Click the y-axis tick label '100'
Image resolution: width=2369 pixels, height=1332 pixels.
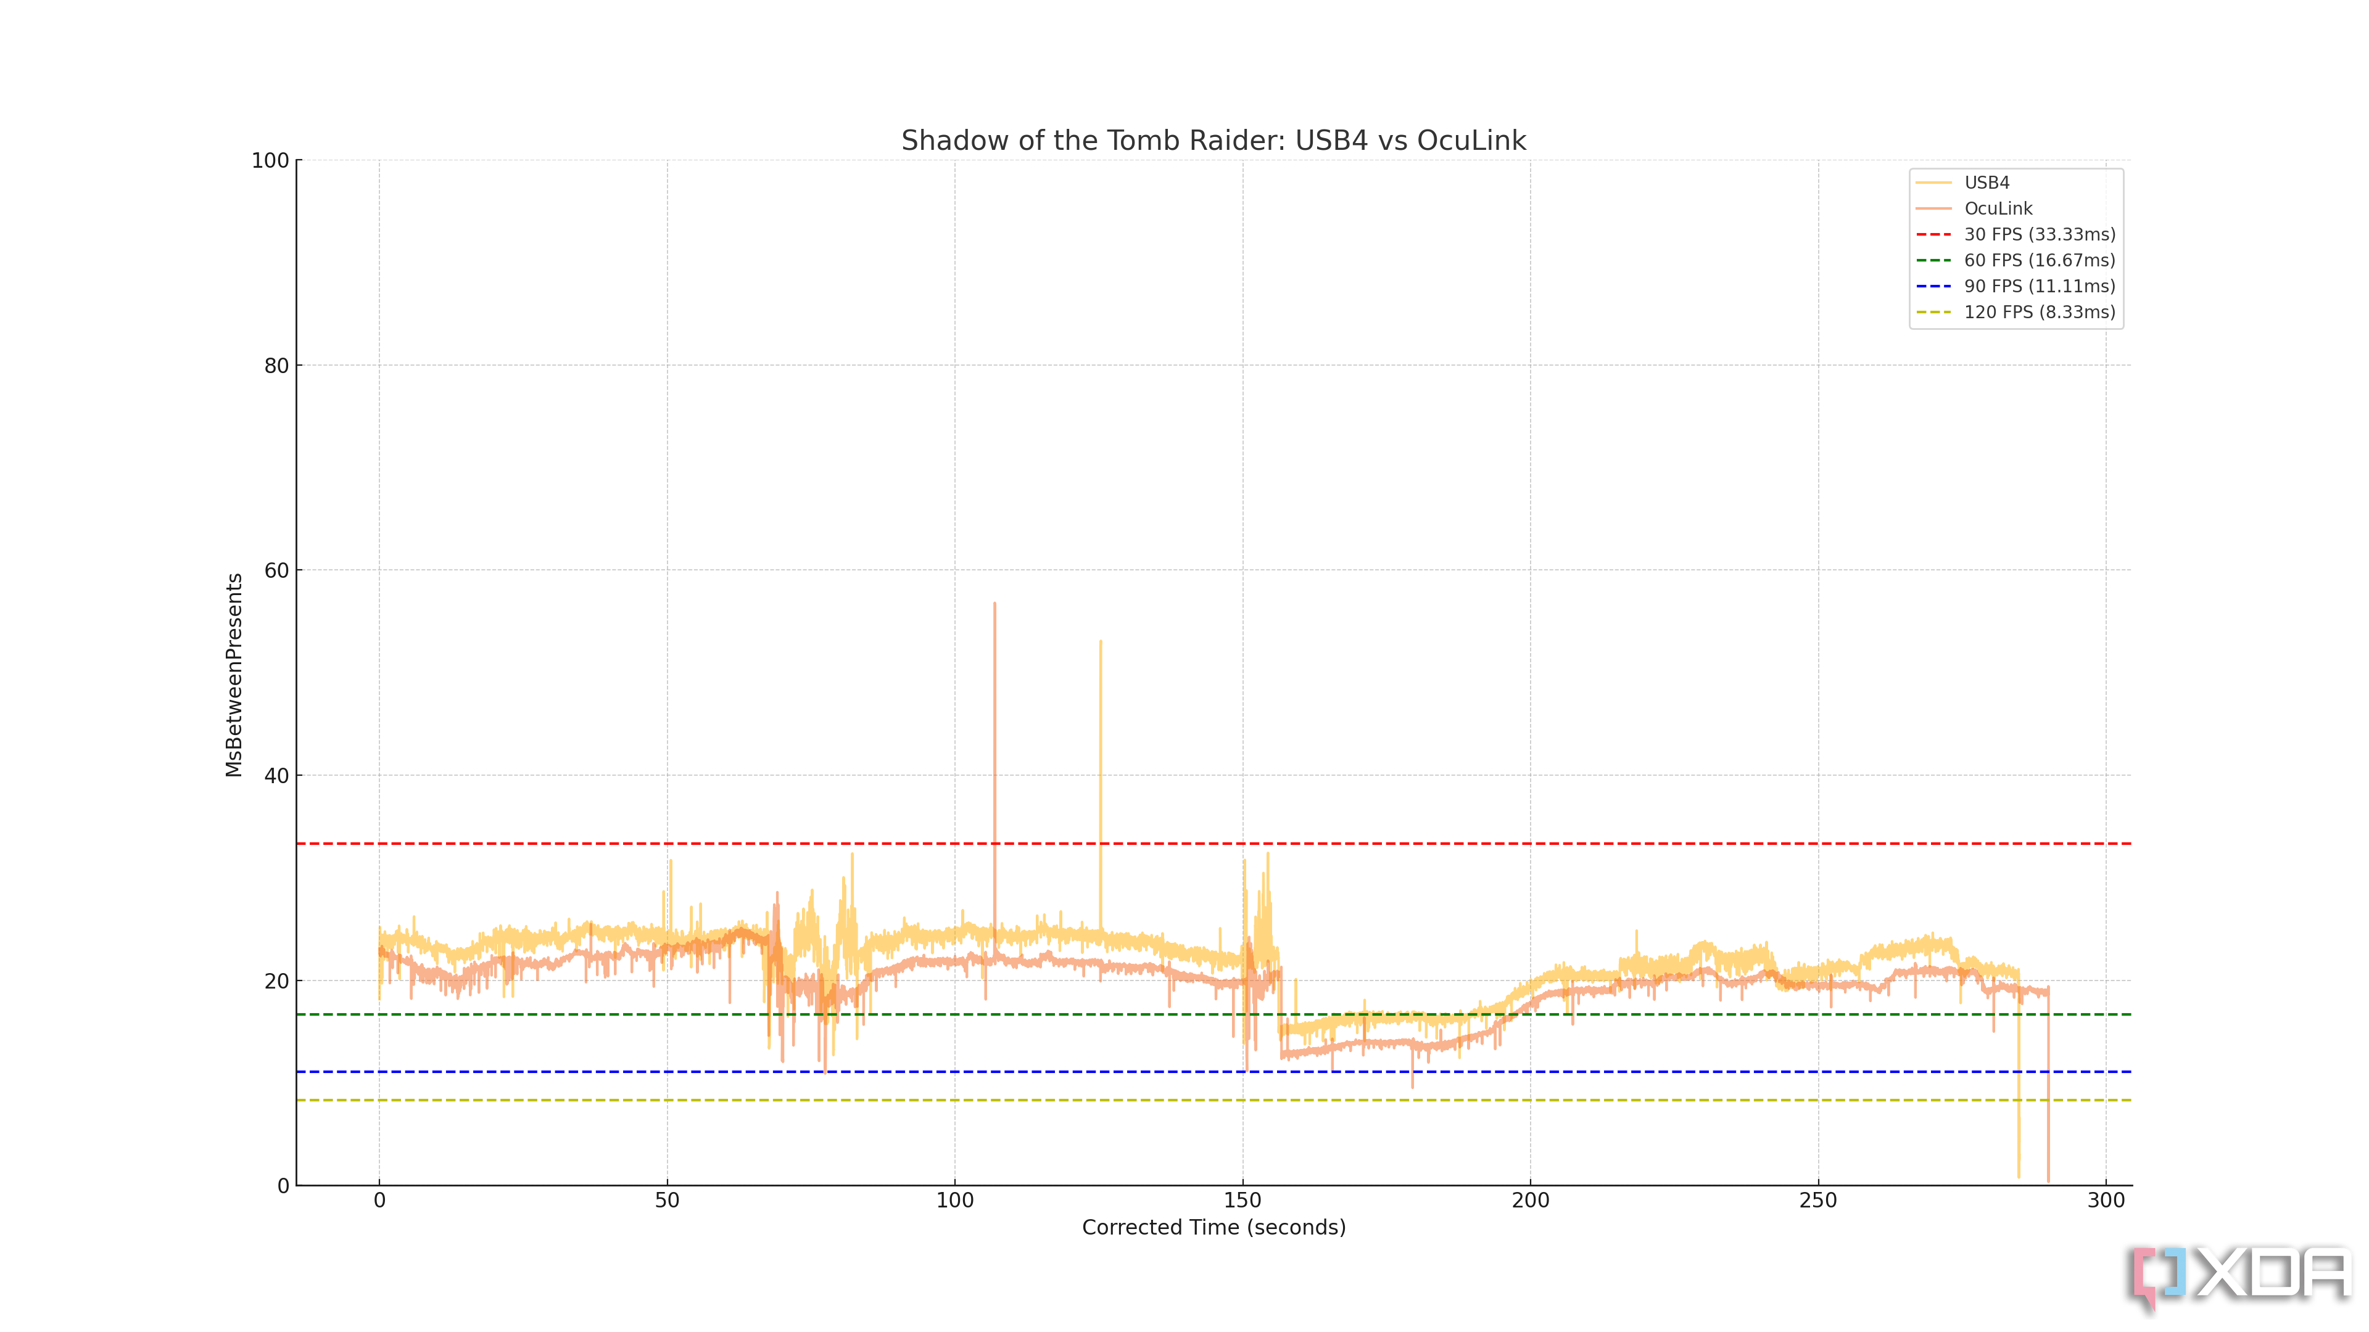click(270, 161)
